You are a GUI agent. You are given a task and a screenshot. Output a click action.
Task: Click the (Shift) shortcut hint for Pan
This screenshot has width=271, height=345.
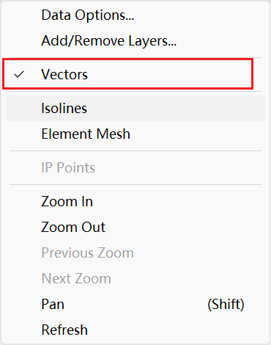[226, 305]
